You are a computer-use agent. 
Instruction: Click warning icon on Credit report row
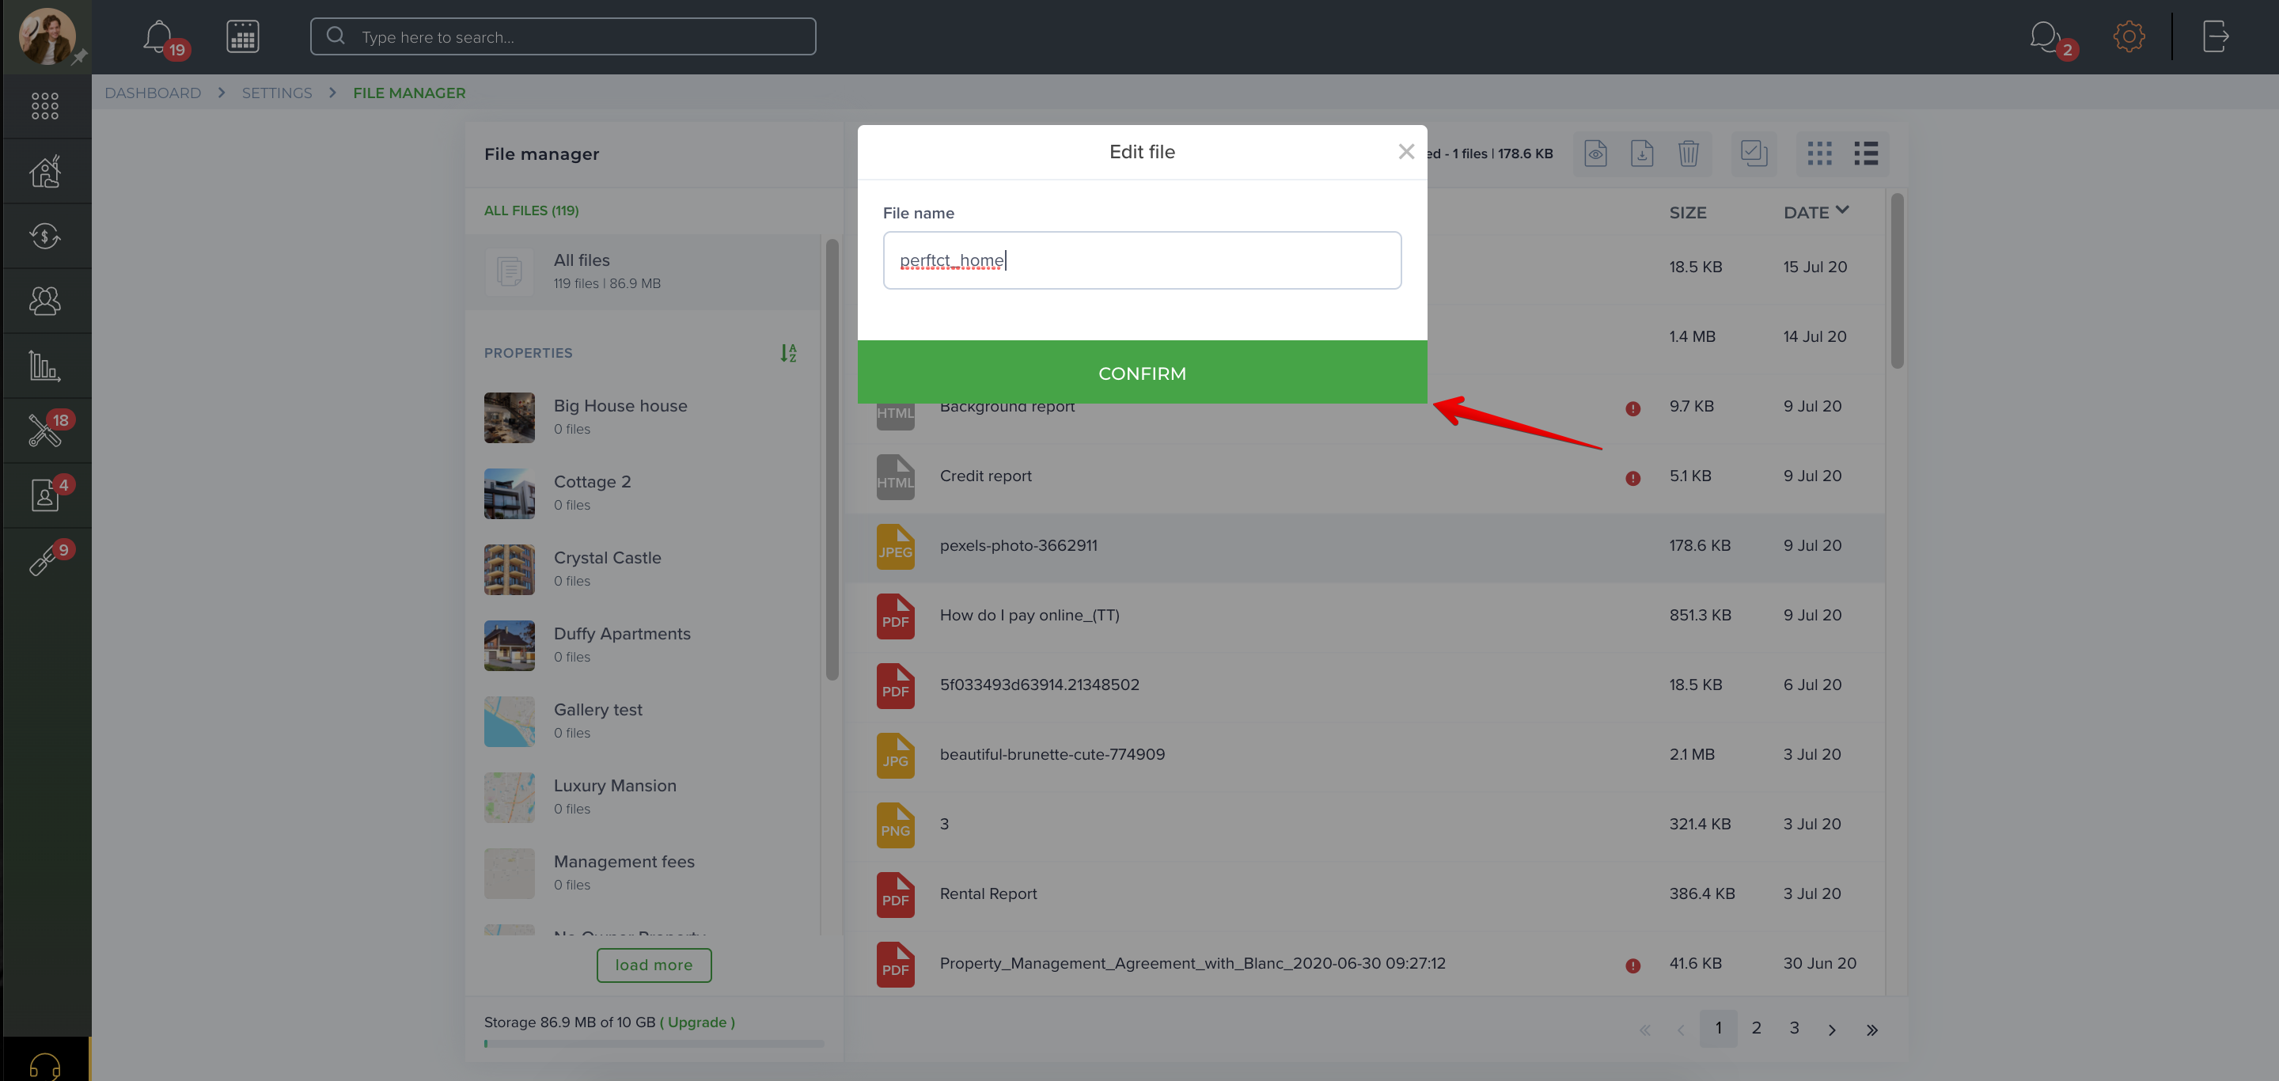point(1632,479)
